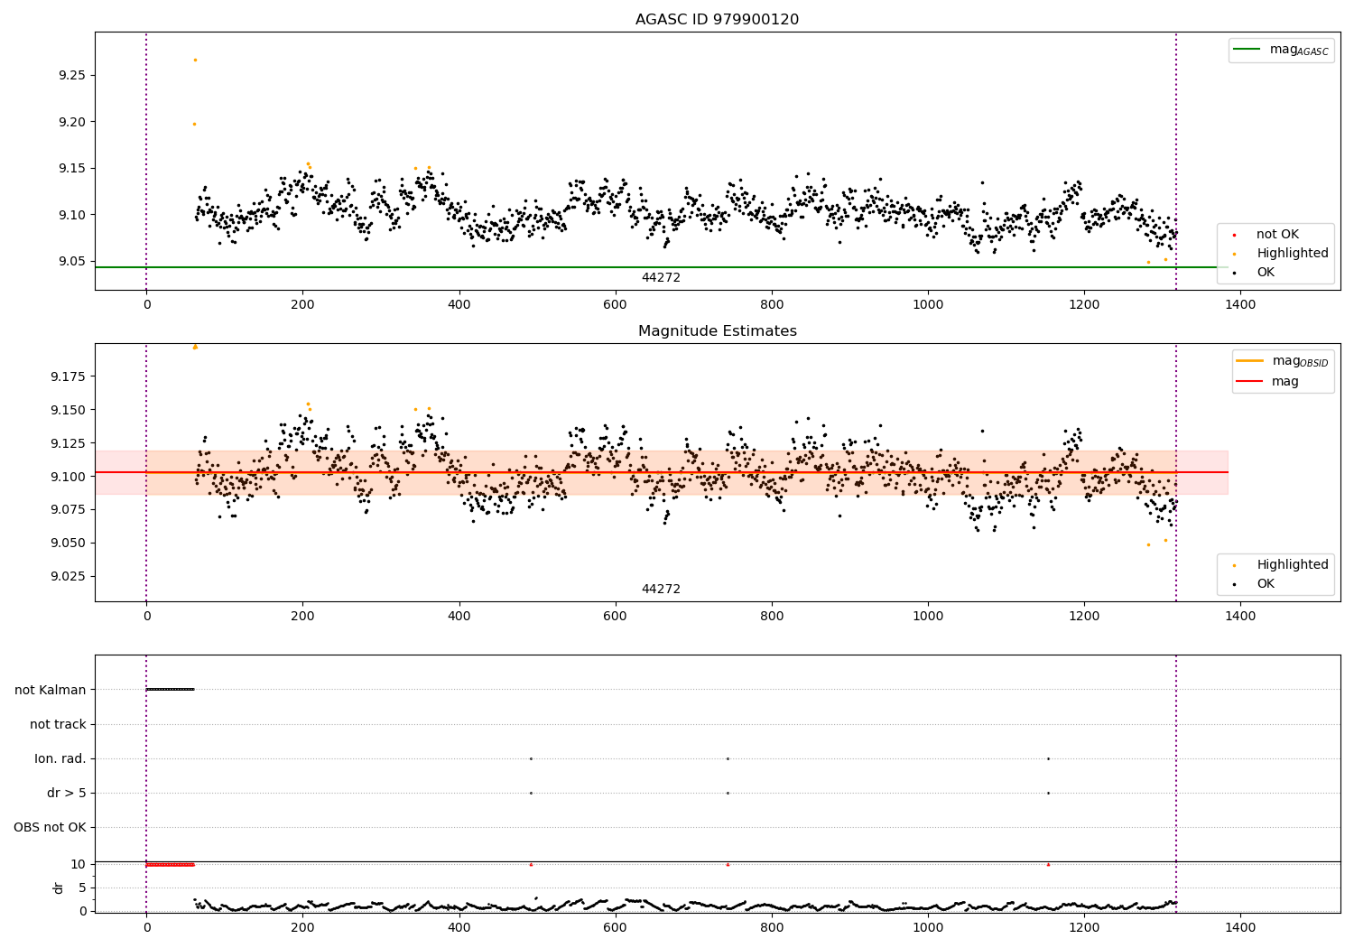Viewport: 1354px width, 948px height.
Task: Click the "not track" axis label
Action: pos(58,724)
